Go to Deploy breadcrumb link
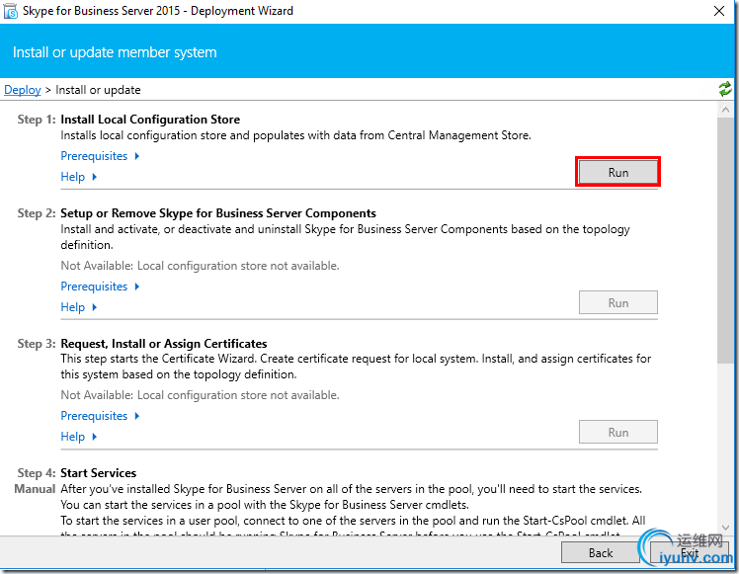The image size is (739, 574). click(x=23, y=90)
